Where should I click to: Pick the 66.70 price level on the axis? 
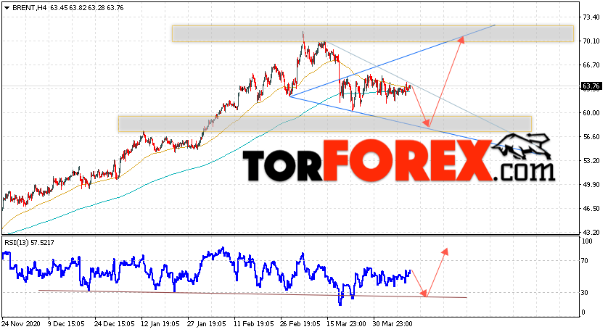pos(591,65)
